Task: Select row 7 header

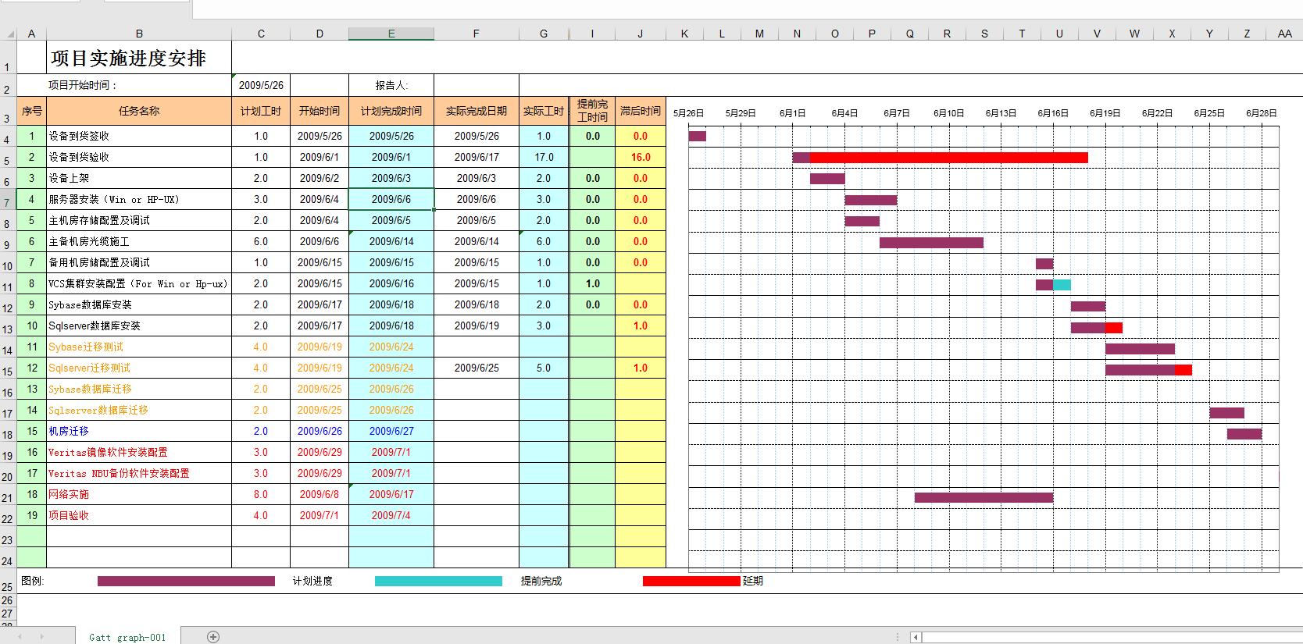Action: click(8, 202)
